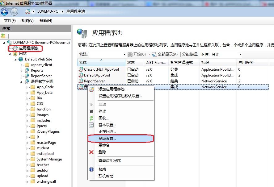Open the 不进行分组 grouping dropdown

tap(240, 54)
